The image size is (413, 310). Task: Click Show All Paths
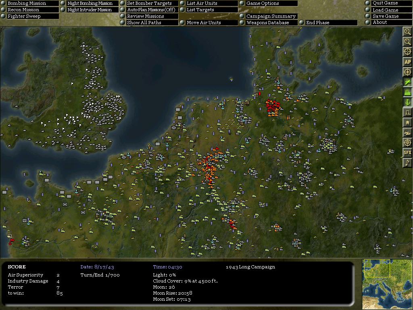(149, 23)
